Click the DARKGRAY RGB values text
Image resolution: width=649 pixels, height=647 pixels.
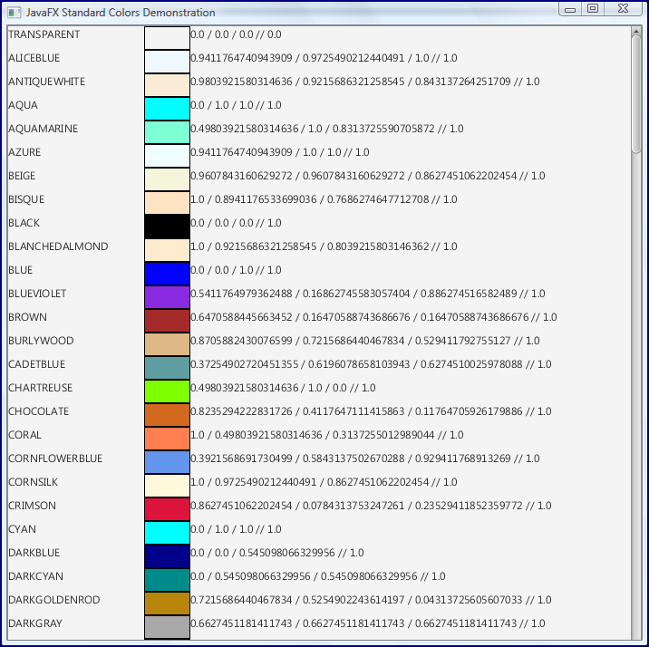[368, 623]
